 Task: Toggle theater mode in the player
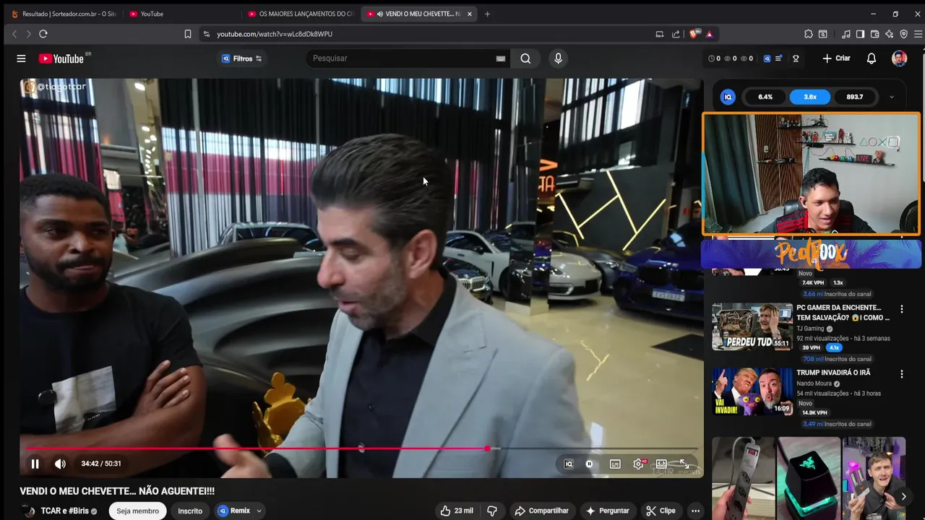click(x=661, y=464)
